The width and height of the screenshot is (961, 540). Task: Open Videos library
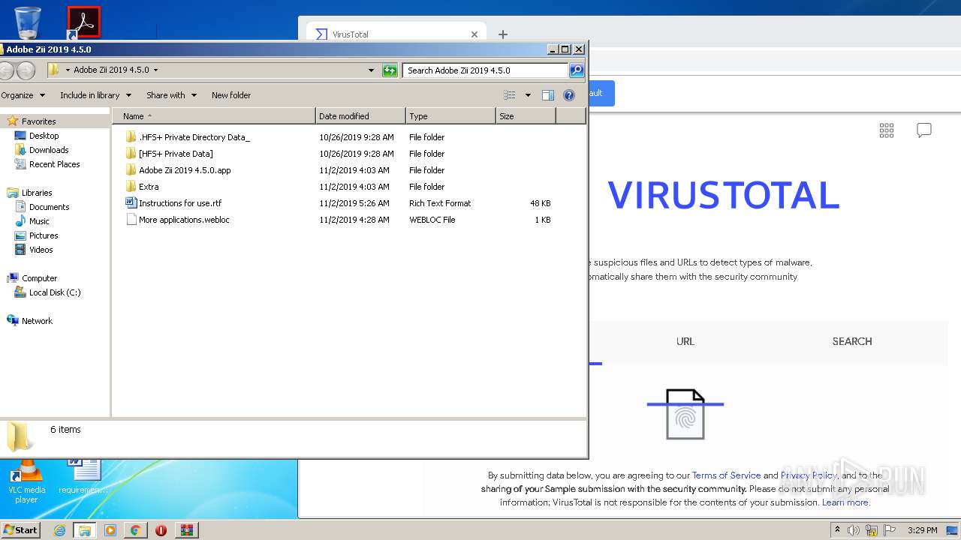[x=41, y=250]
